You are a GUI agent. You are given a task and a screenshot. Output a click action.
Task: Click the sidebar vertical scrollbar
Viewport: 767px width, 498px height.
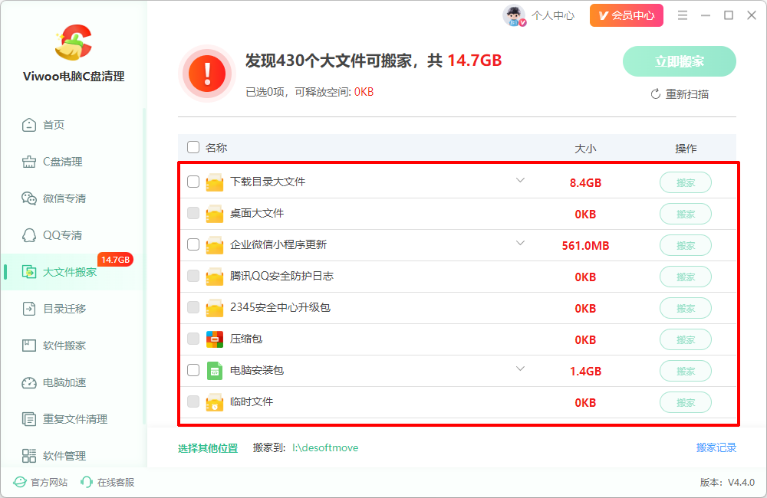pyautogui.click(x=144, y=267)
